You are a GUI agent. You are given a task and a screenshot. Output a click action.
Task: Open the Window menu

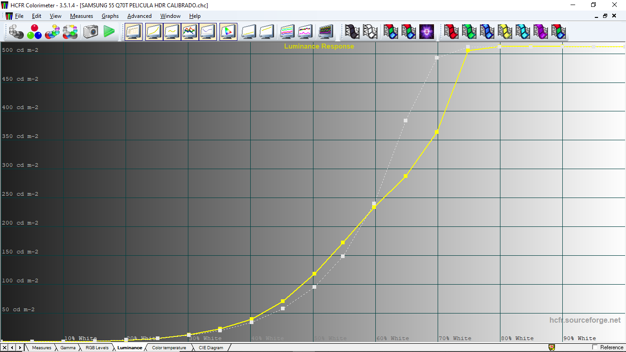(x=170, y=16)
